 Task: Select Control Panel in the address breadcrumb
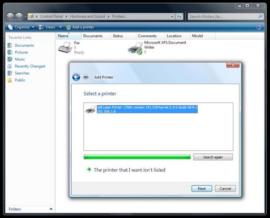click(x=51, y=16)
